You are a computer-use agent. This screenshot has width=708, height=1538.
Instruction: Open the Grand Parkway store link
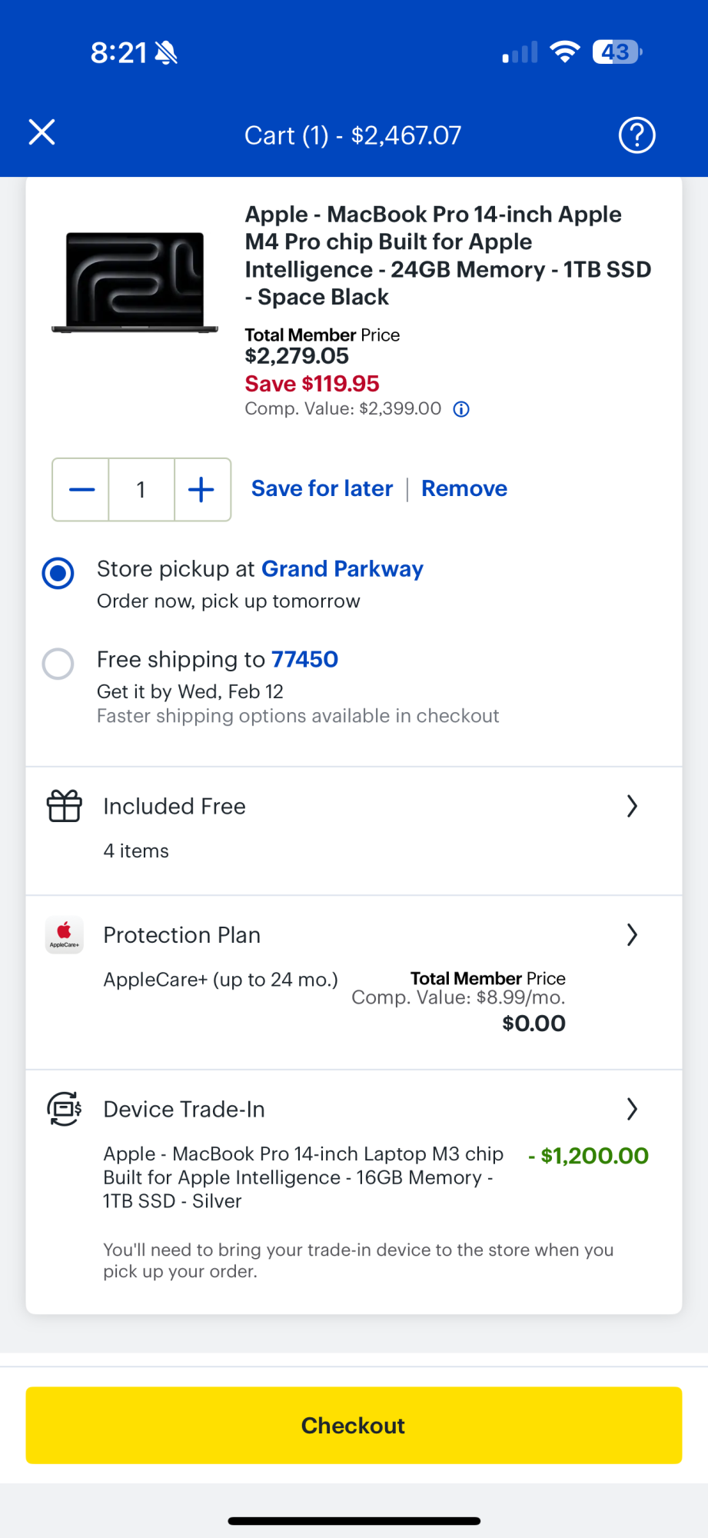(x=342, y=569)
